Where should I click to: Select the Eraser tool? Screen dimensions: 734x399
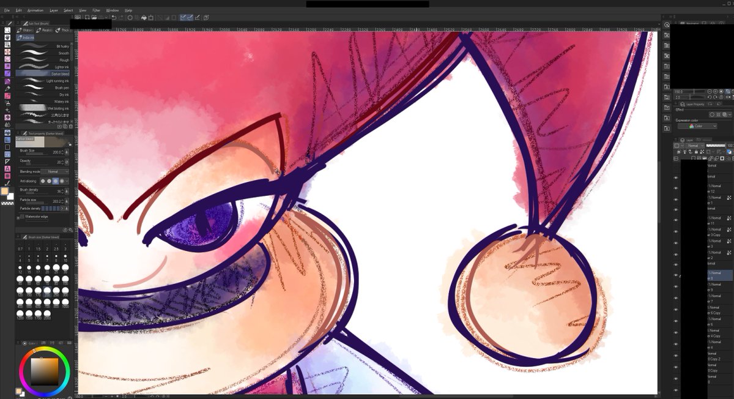(x=7, y=117)
